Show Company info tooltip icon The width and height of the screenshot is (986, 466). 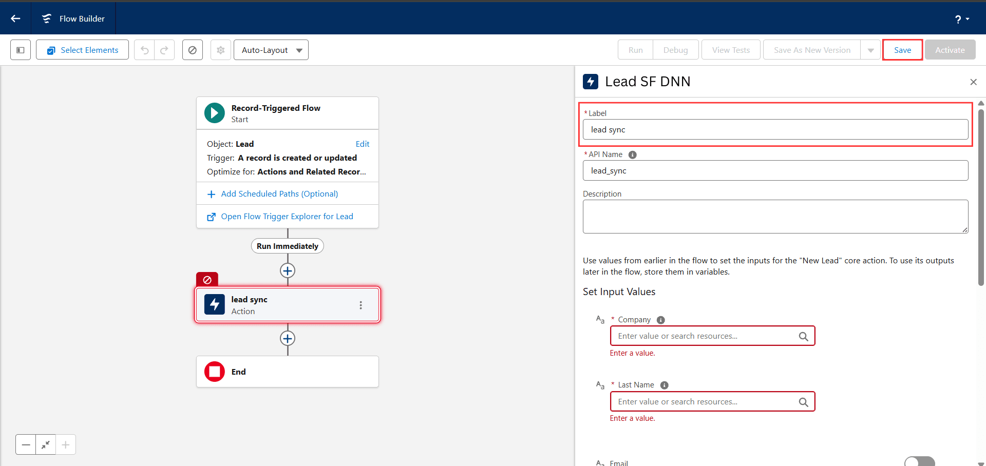click(x=661, y=320)
